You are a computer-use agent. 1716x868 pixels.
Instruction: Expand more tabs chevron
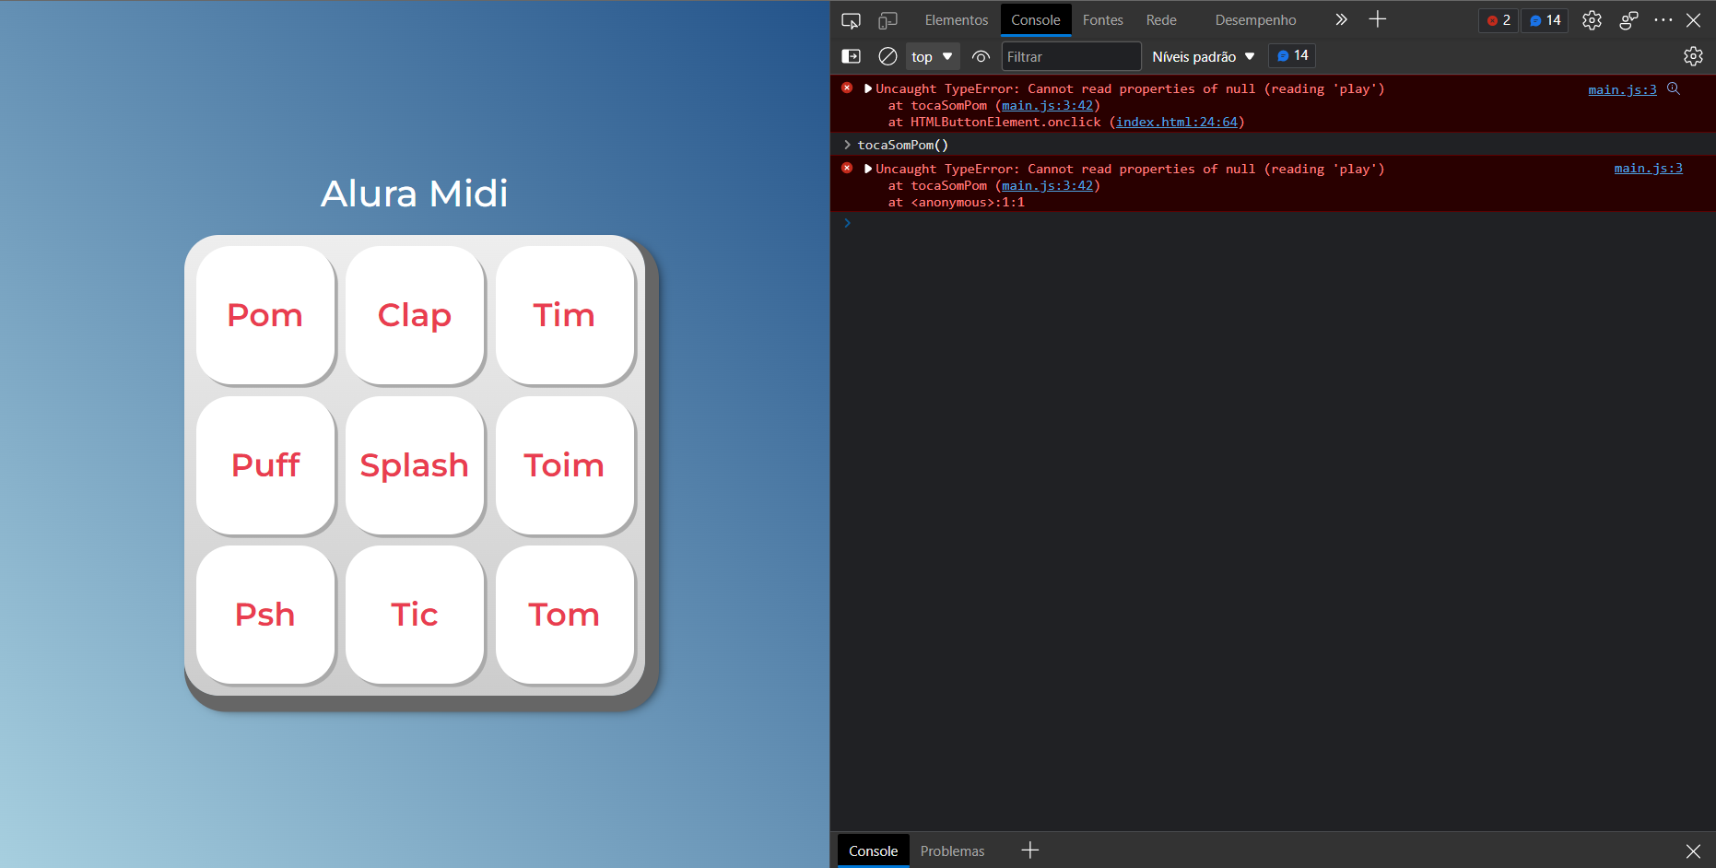click(x=1341, y=19)
